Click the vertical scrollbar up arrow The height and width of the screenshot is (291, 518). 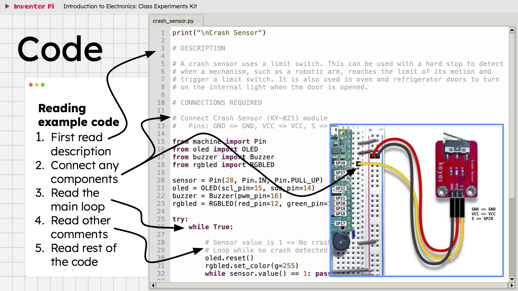click(512, 30)
